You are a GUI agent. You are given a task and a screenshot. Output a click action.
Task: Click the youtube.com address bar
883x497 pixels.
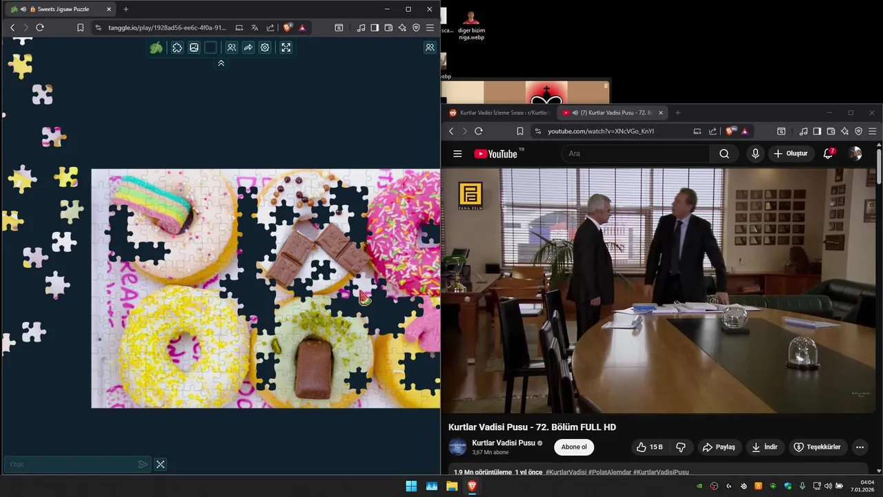pos(600,131)
